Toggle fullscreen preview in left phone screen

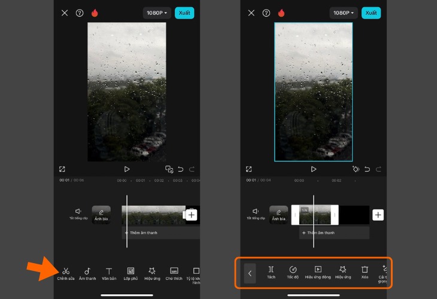(x=62, y=169)
